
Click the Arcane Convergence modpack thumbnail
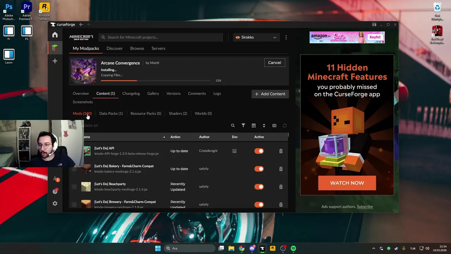[x=84, y=71]
